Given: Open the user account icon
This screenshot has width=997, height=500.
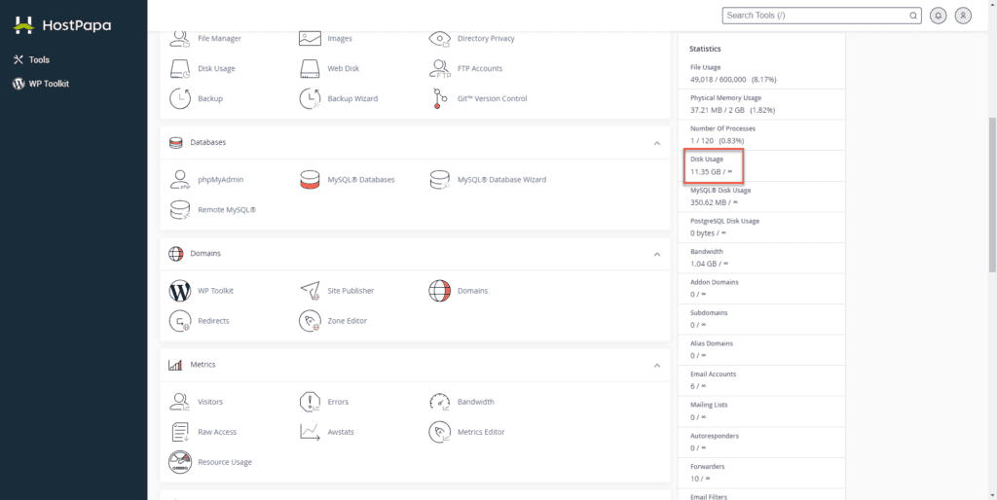Looking at the screenshot, I should coord(963,16).
